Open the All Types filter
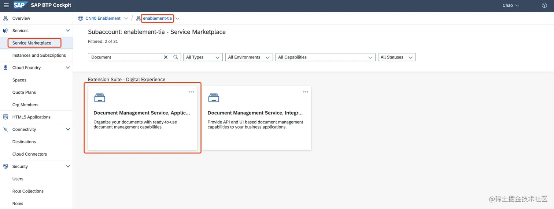 (203, 57)
